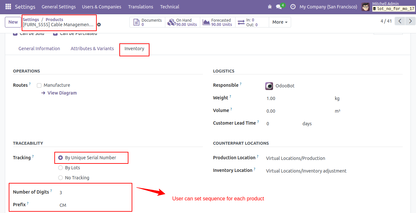Click the In/Out transfers button
This screenshot has height=213, width=416.
click(x=252, y=22)
